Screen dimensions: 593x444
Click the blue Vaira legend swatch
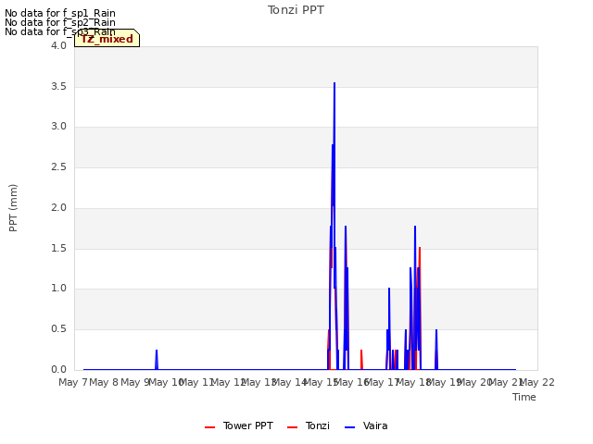(x=350, y=427)
